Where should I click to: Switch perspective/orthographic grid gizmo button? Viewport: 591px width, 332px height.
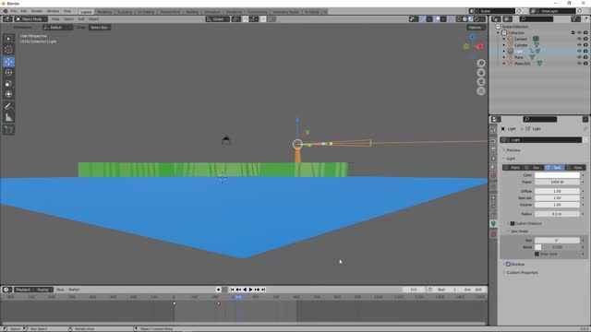[x=481, y=91]
